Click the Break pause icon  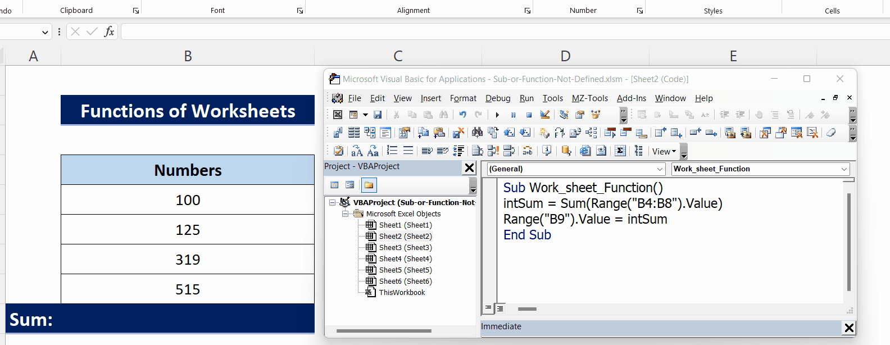513,115
